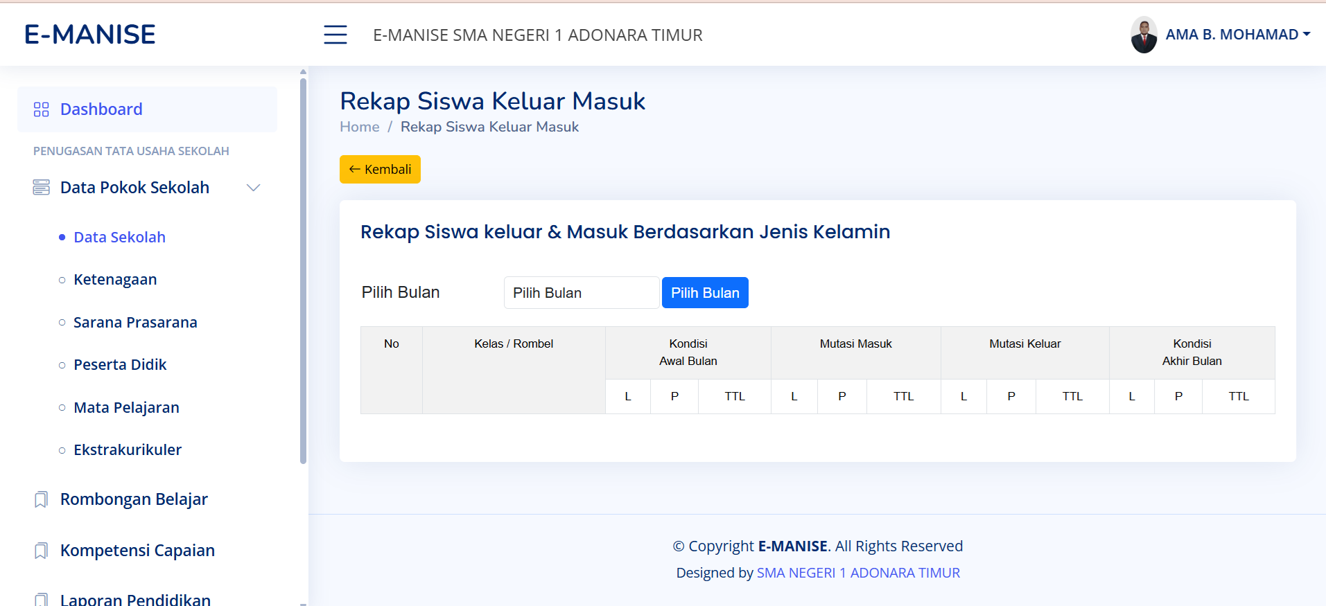Click the Data Pokok Sekolah stack icon
The image size is (1326, 606).
click(42, 188)
